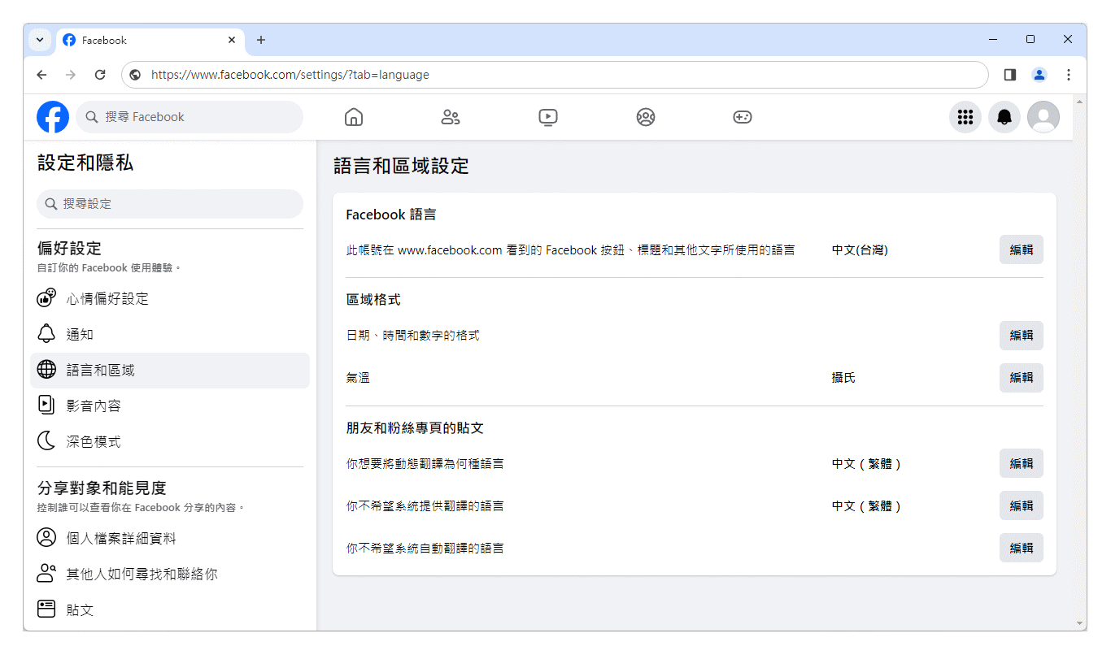Open 其他人如何尋找和聯絡你 in the sidebar

tap(170, 575)
